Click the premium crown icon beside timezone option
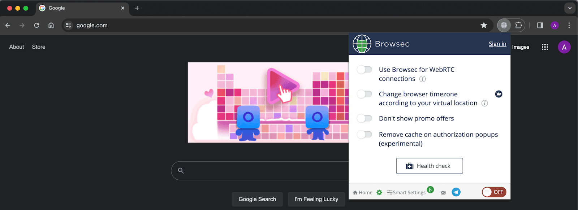 [x=499, y=94]
